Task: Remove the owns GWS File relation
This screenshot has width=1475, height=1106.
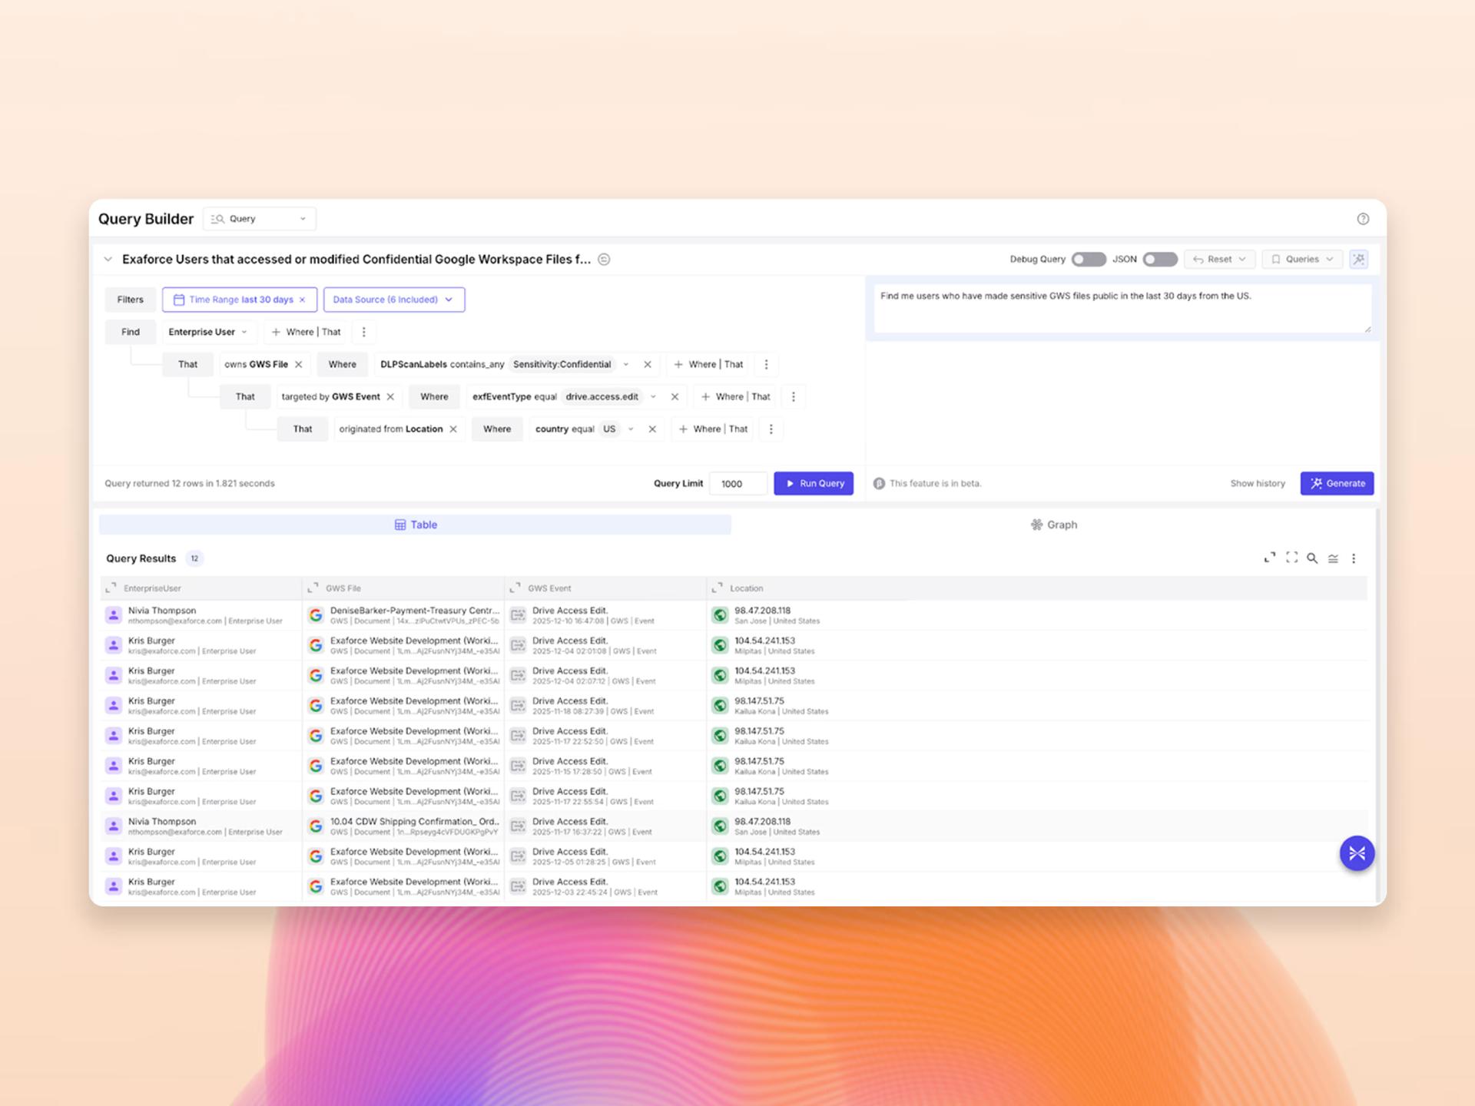Action: (x=299, y=365)
